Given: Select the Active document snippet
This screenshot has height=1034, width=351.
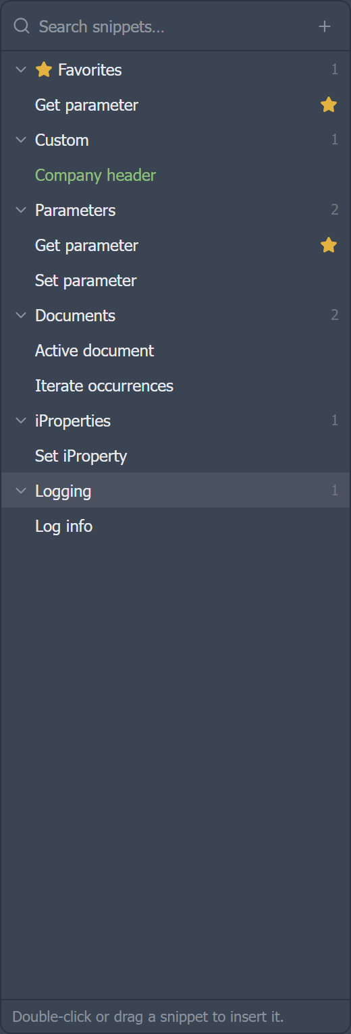Looking at the screenshot, I should pyautogui.click(x=175, y=350).
